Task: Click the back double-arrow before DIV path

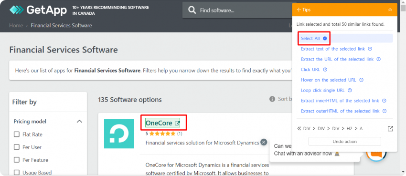Action: [299, 128]
